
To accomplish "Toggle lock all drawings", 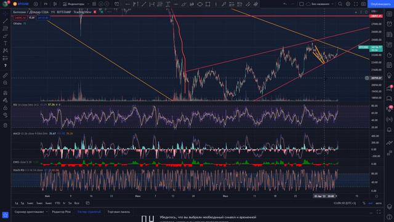I will point(6,108).
